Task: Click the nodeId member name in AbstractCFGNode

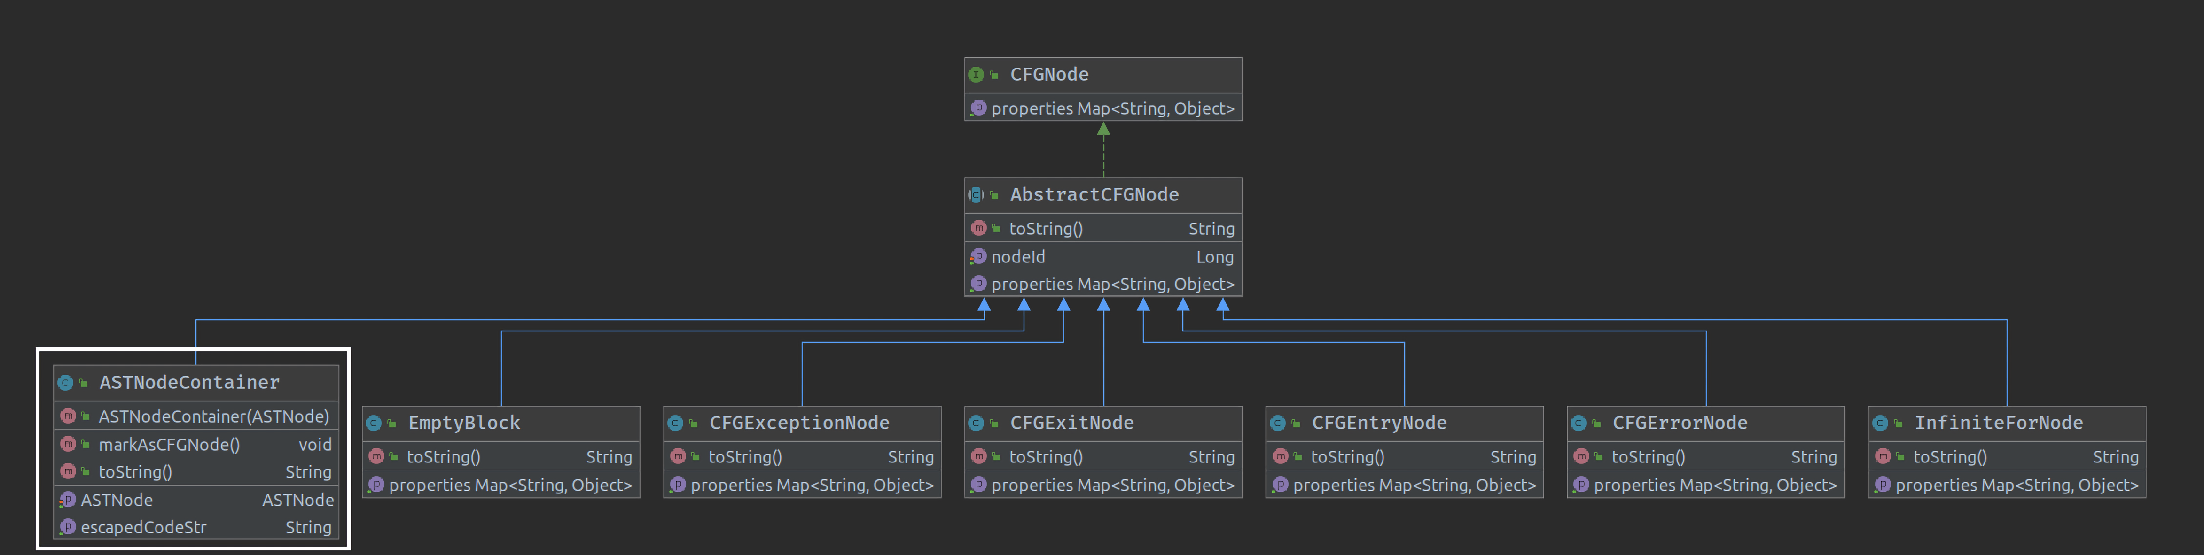Action: click(x=1018, y=256)
